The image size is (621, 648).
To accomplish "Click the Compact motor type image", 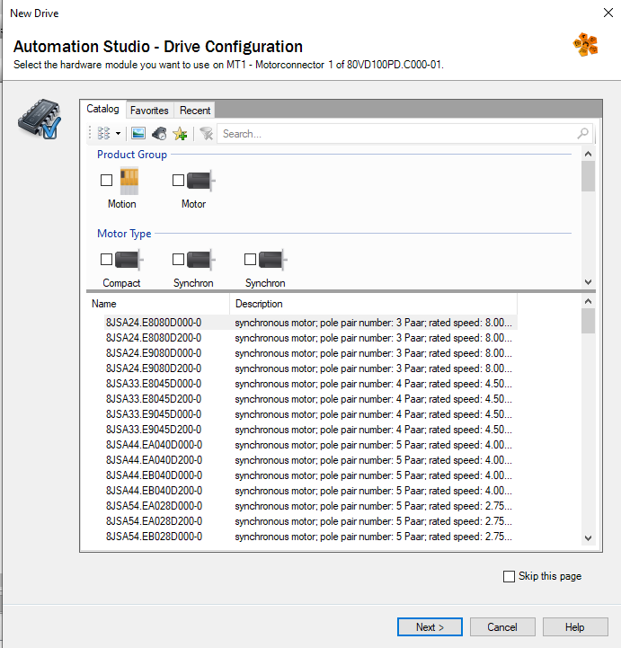I will tap(129, 260).
